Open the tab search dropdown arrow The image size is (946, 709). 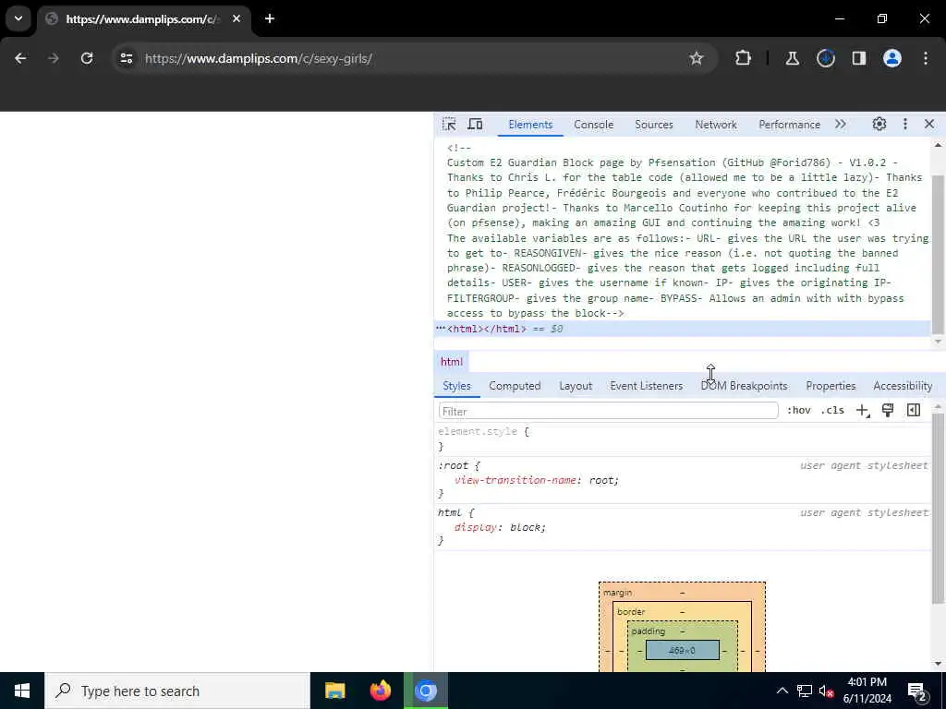click(18, 18)
